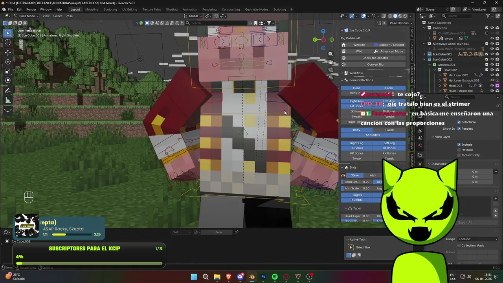Click the Blender logo menu icon
This screenshot has height=283, width=503.
[x=4, y=9]
